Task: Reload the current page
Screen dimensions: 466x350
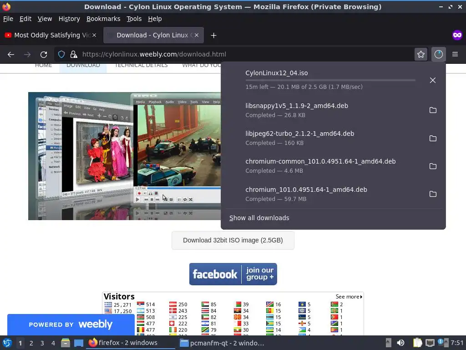Action: 44,54
